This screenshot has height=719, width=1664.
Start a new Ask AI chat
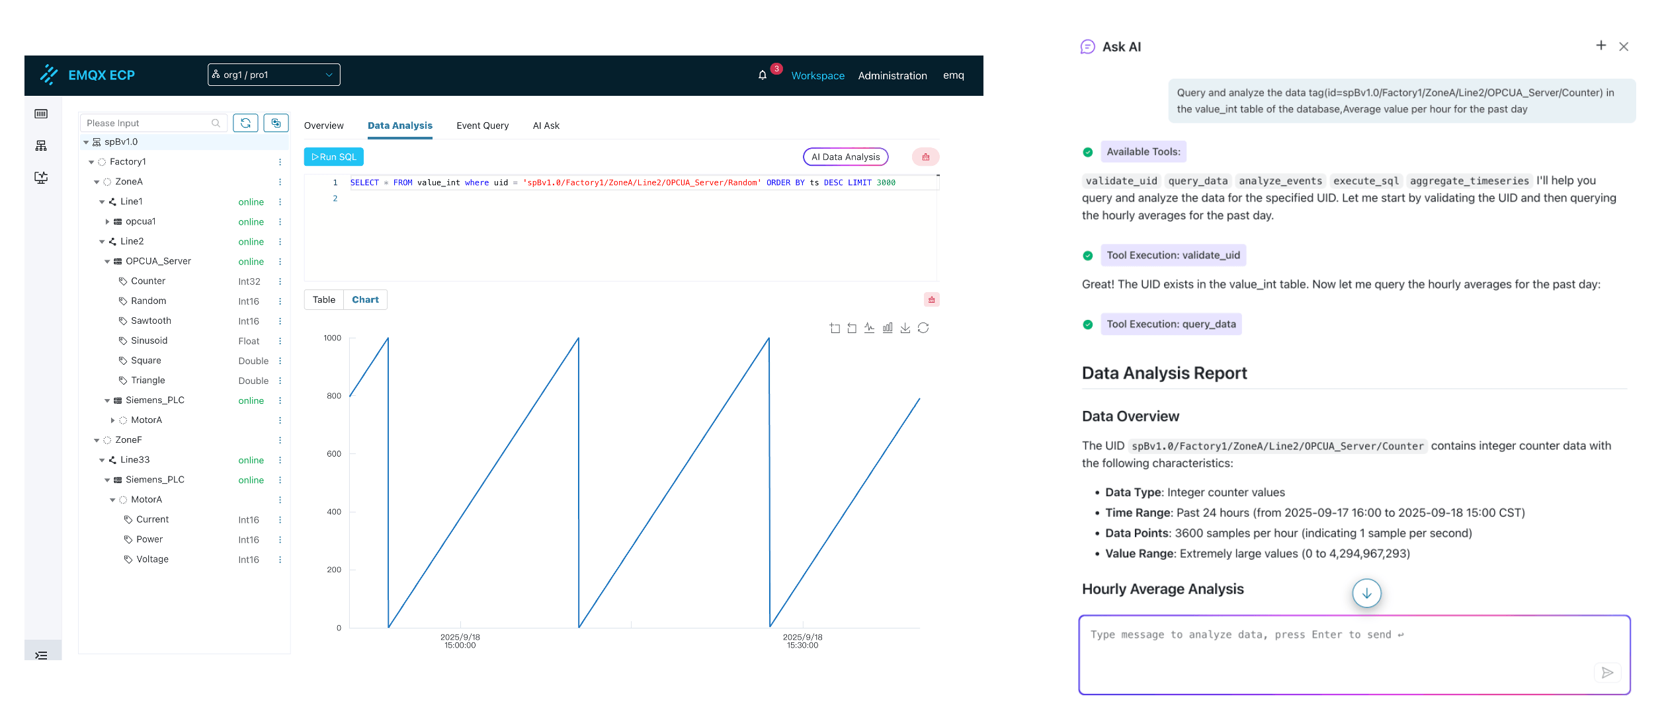point(1601,46)
